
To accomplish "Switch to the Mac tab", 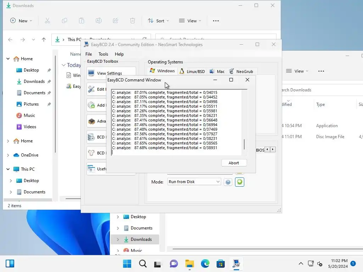I will click(x=217, y=72).
